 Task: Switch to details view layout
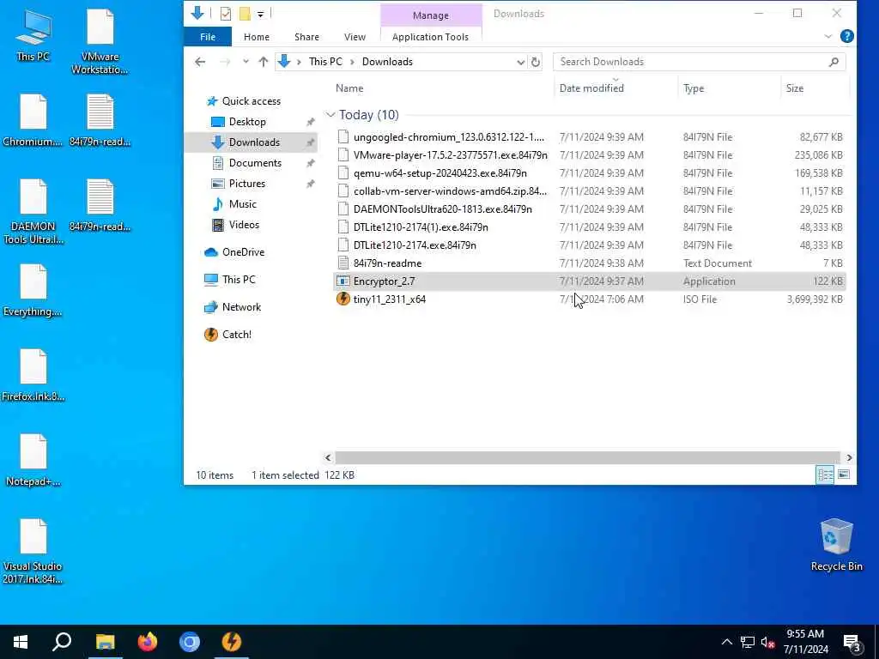[x=825, y=475]
